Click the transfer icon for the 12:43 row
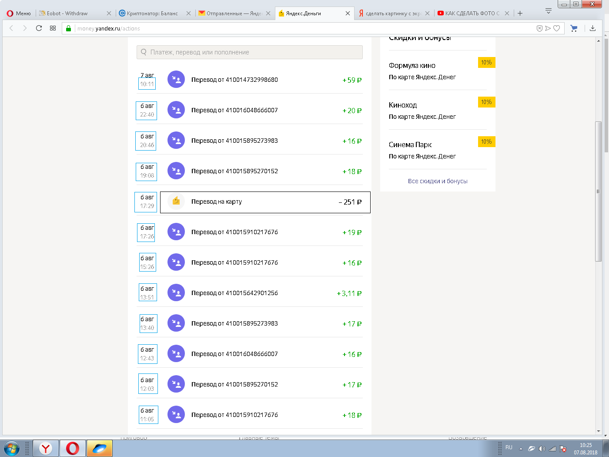 (x=176, y=353)
